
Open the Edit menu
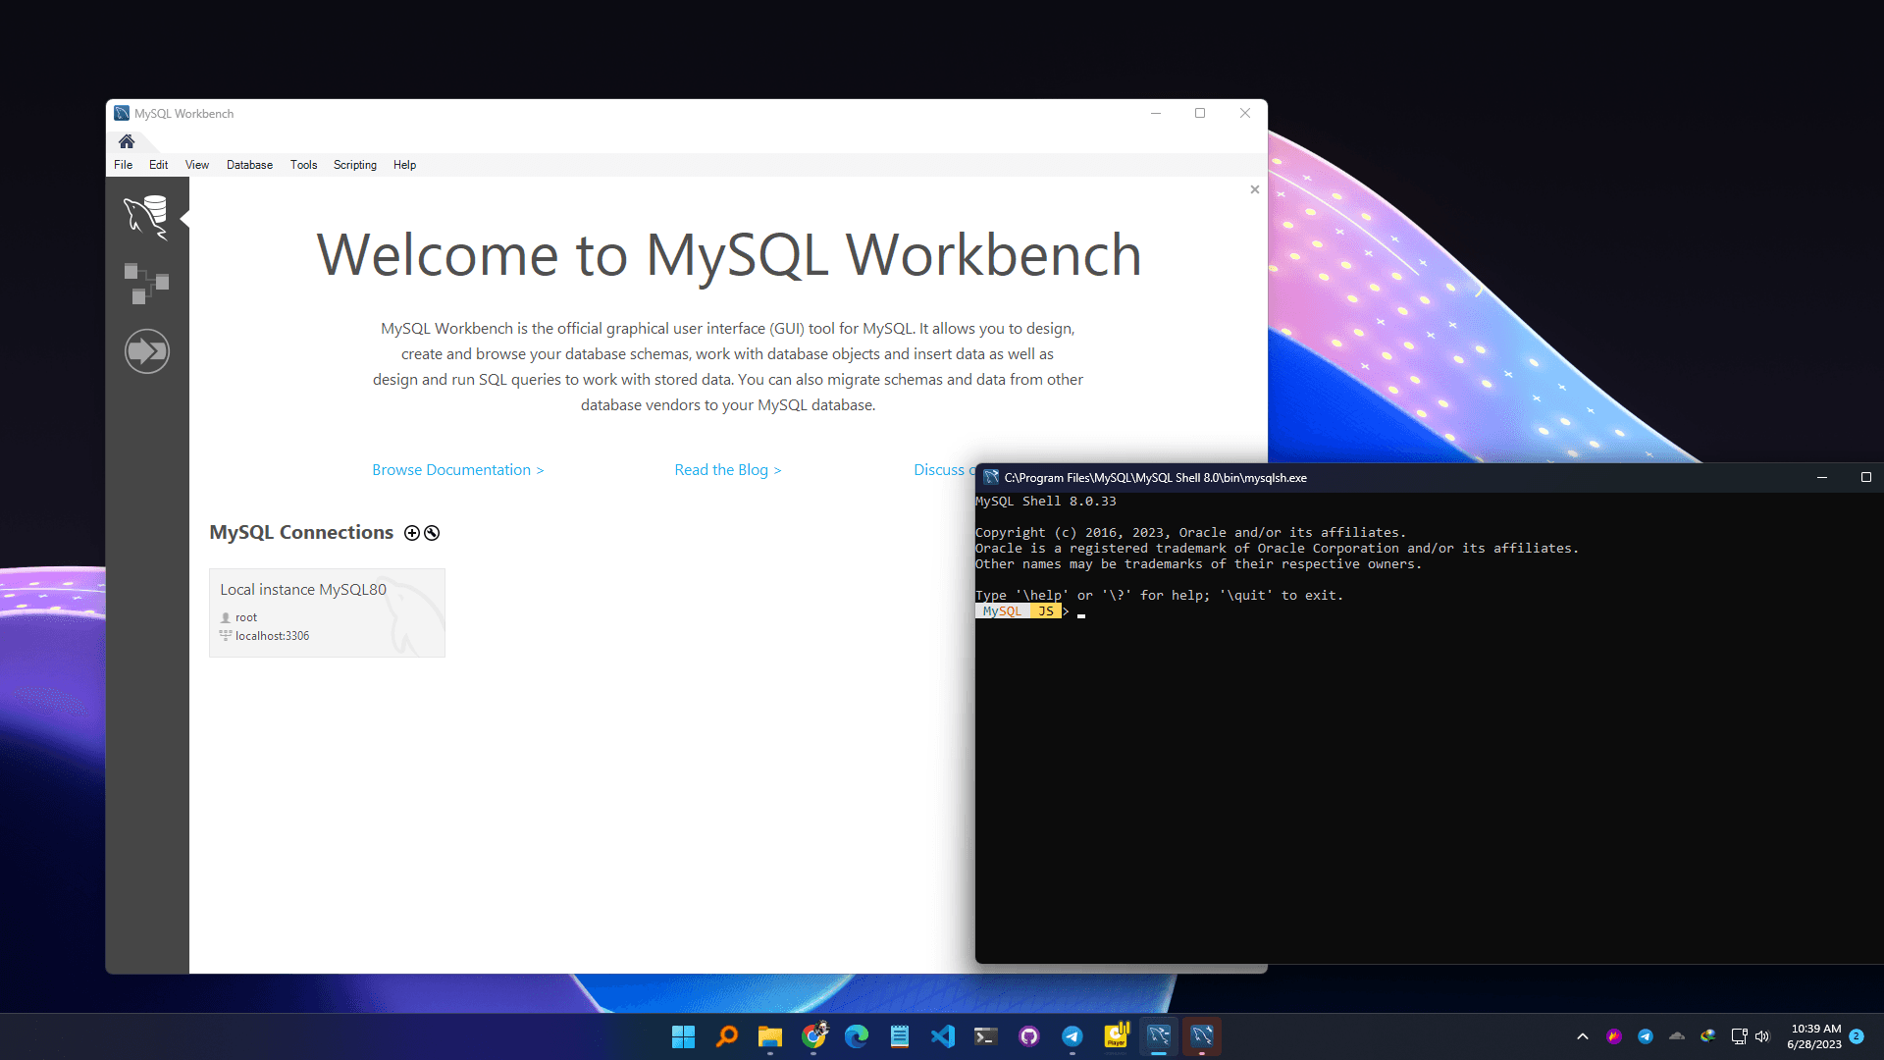click(x=158, y=165)
